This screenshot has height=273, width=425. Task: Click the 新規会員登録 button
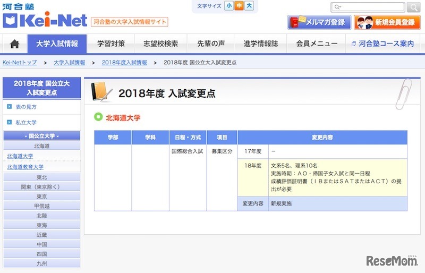tap(387, 22)
